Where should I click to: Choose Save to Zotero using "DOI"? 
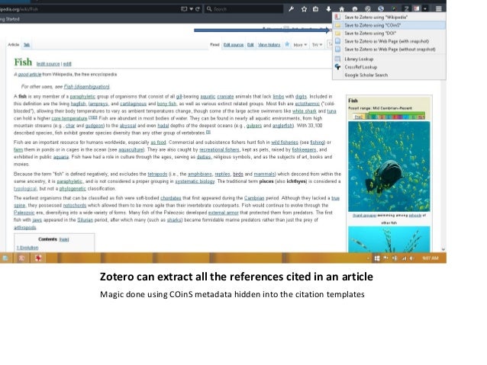[389, 34]
